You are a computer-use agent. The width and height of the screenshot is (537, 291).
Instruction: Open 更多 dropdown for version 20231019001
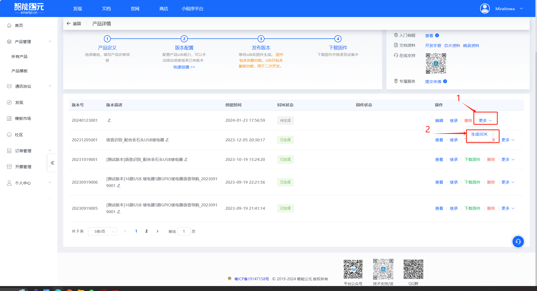(x=508, y=159)
